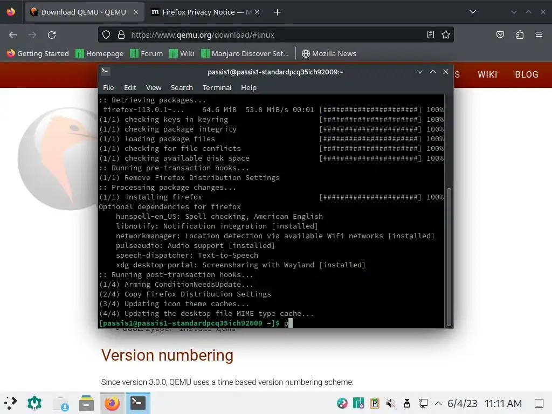This screenshot has width=552, height=414.
Task: Click the colorful circular tray icon
Action: point(342,403)
